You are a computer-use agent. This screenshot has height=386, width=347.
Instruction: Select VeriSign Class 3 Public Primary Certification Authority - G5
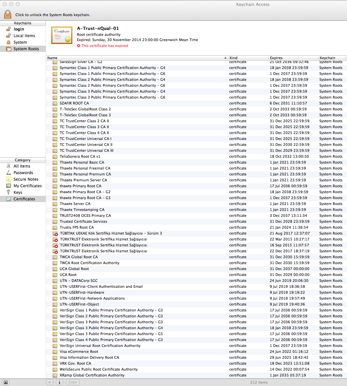pyautogui.click(x=196, y=334)
